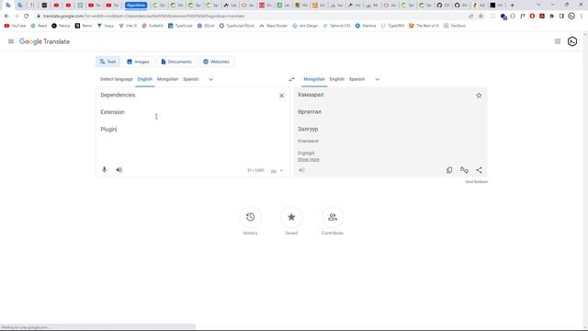Switch to the Algorithms browser tab
The image size is (588, 331).
136,5
